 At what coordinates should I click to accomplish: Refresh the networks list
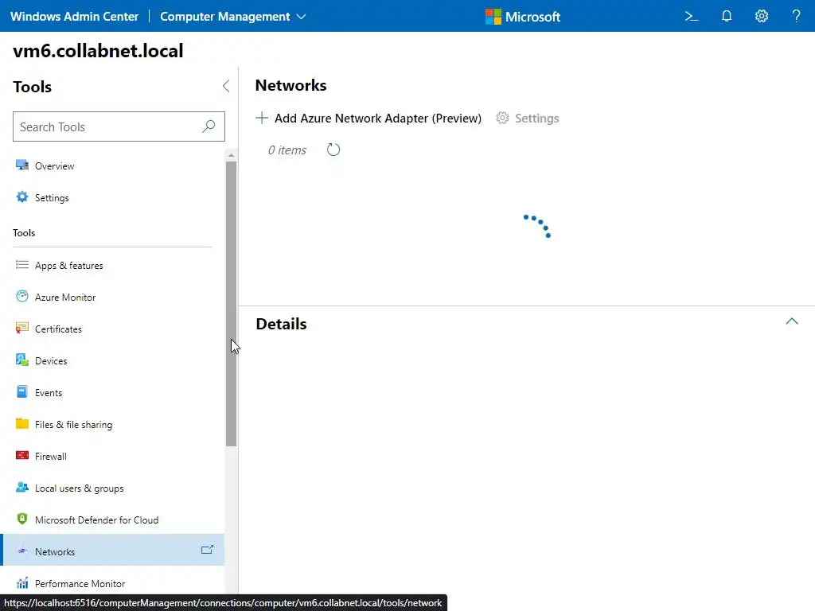coord(333,150)
